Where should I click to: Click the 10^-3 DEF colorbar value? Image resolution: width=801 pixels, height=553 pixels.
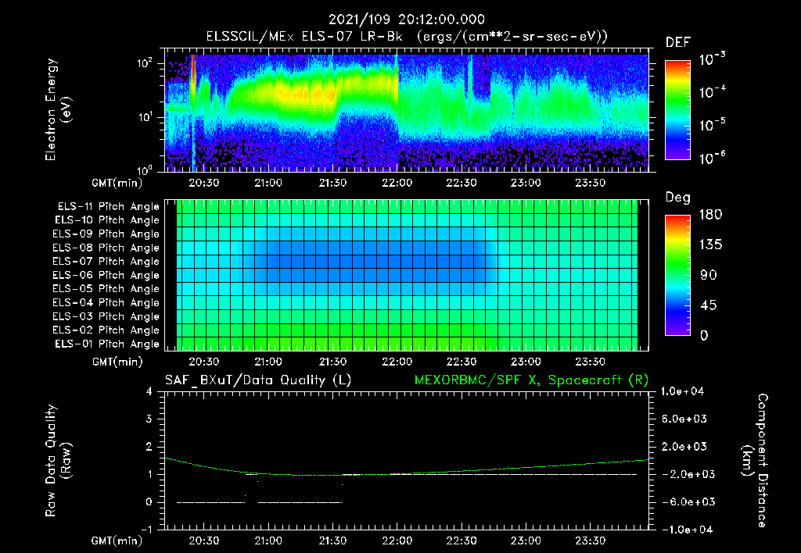click(x=712, y=59)
